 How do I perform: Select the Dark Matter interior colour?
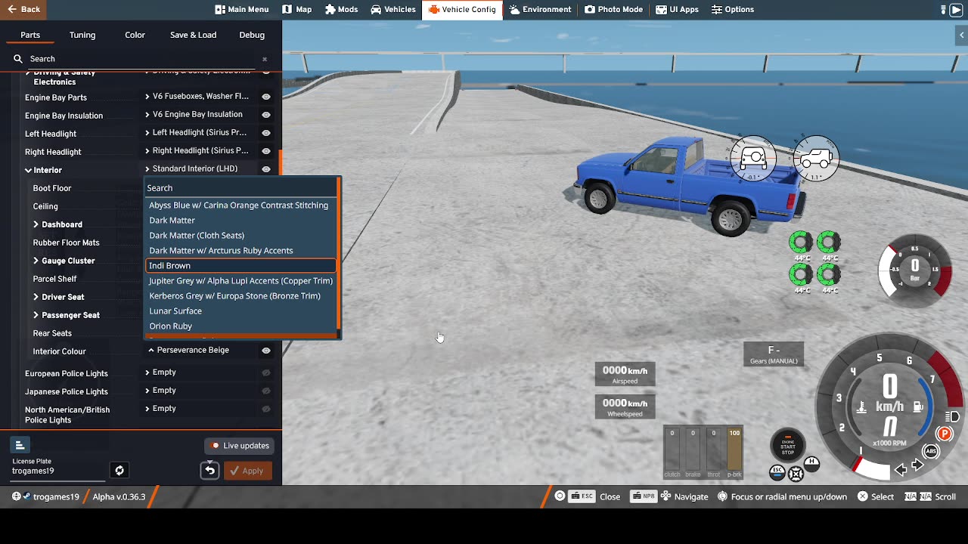(x=239, y=220)
